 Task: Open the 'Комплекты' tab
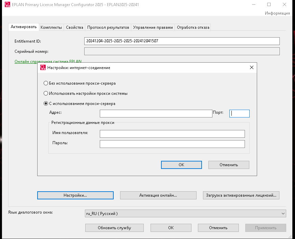[x=51, y=27]
